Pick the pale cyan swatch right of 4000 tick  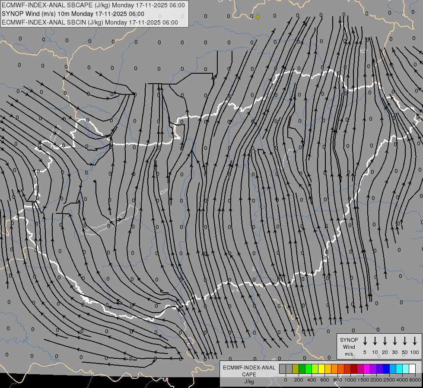pos(405,369)
